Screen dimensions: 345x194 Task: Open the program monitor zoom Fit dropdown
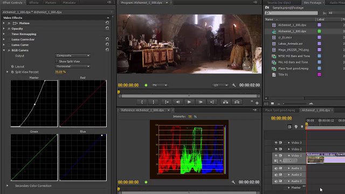tap(160, 85)
